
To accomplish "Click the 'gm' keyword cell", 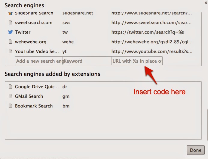I will 66,97.
